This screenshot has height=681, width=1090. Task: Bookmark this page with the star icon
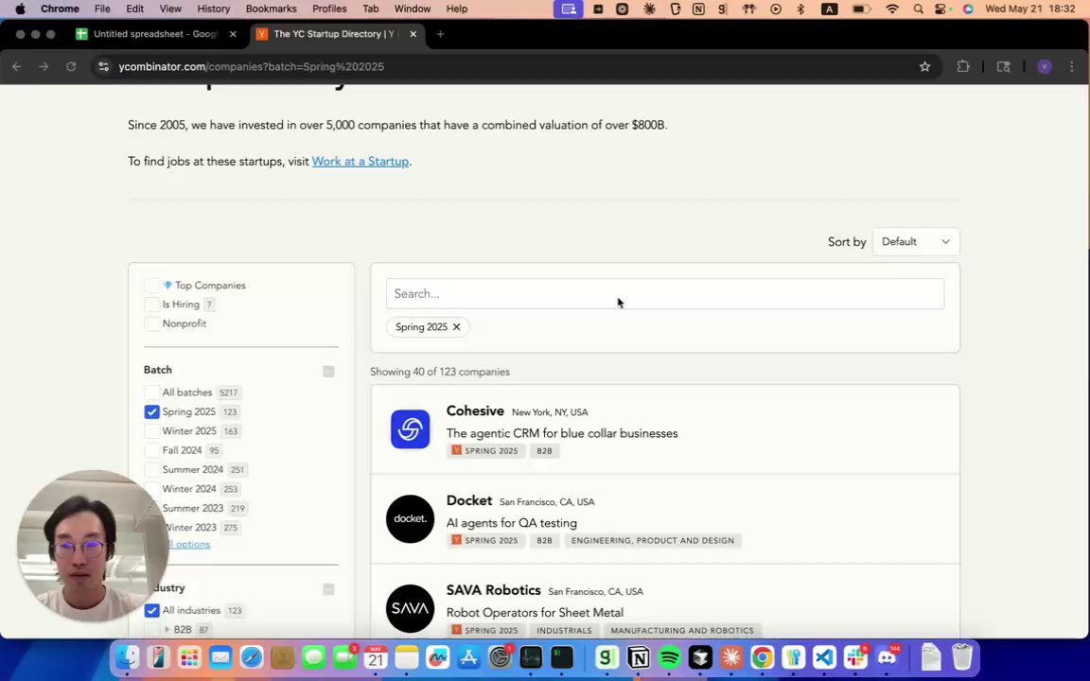924,67
